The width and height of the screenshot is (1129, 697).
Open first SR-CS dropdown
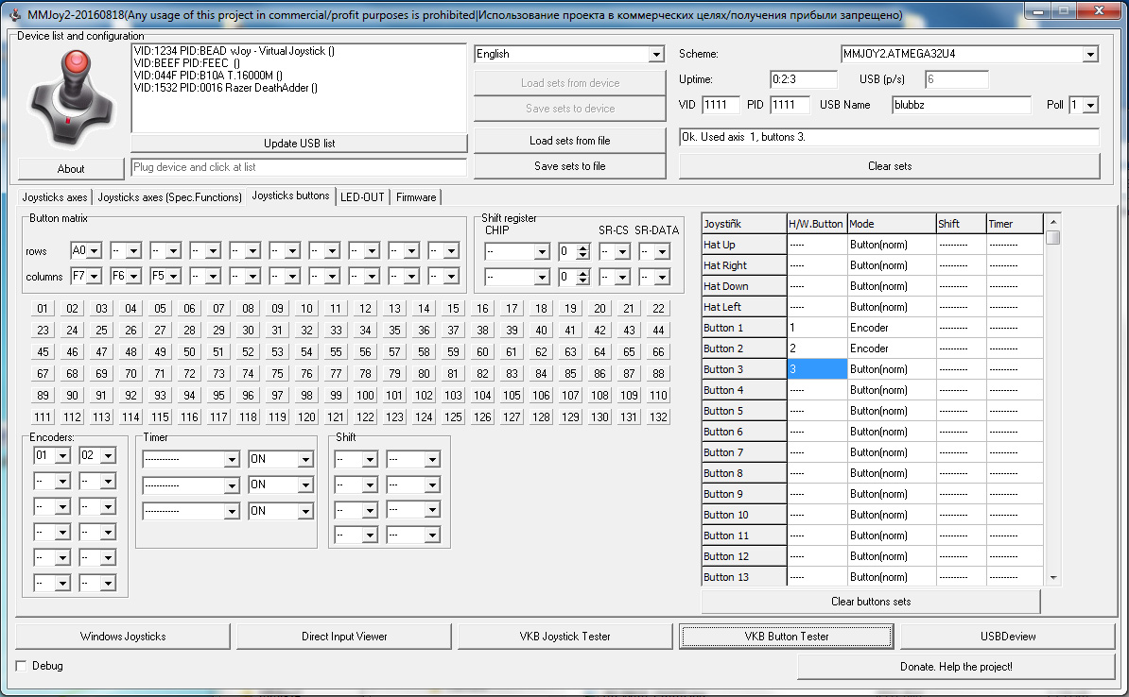(622, 252)
